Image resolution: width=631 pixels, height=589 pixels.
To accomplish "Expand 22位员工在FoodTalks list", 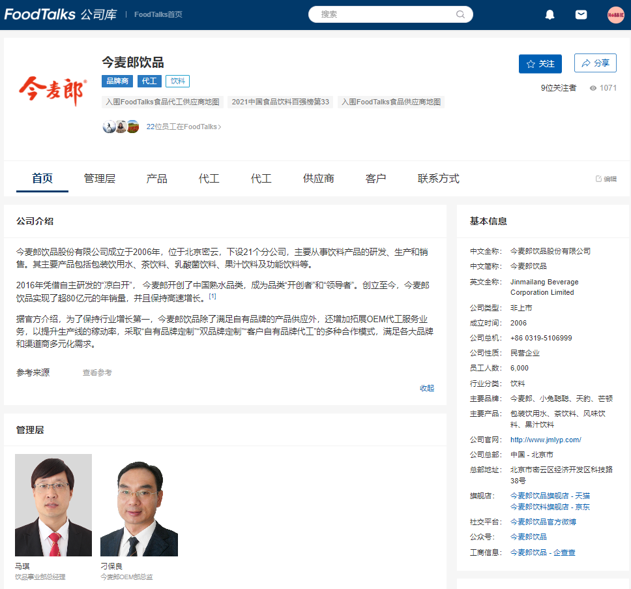I will click(184, 127).
